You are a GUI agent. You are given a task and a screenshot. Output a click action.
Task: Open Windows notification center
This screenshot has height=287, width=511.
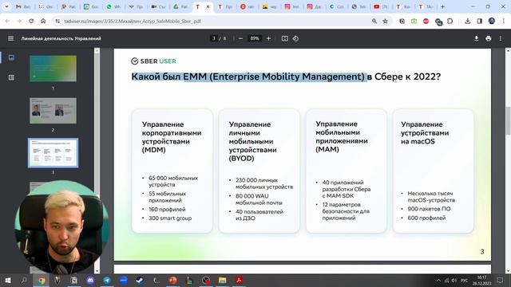click(x=501, y=280)
